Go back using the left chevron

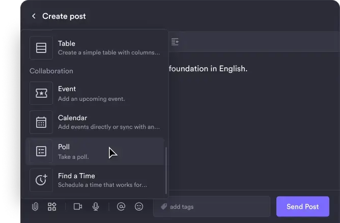click(34, 16)
